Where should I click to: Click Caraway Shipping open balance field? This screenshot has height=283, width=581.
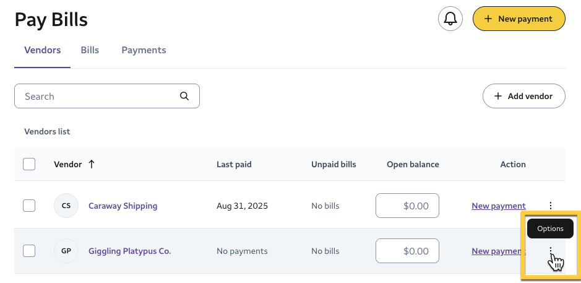point(407,206)
